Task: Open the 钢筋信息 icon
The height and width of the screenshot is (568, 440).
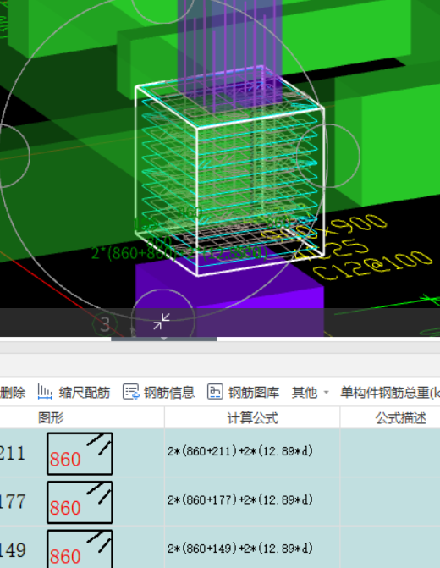Action: coord(131,392)
